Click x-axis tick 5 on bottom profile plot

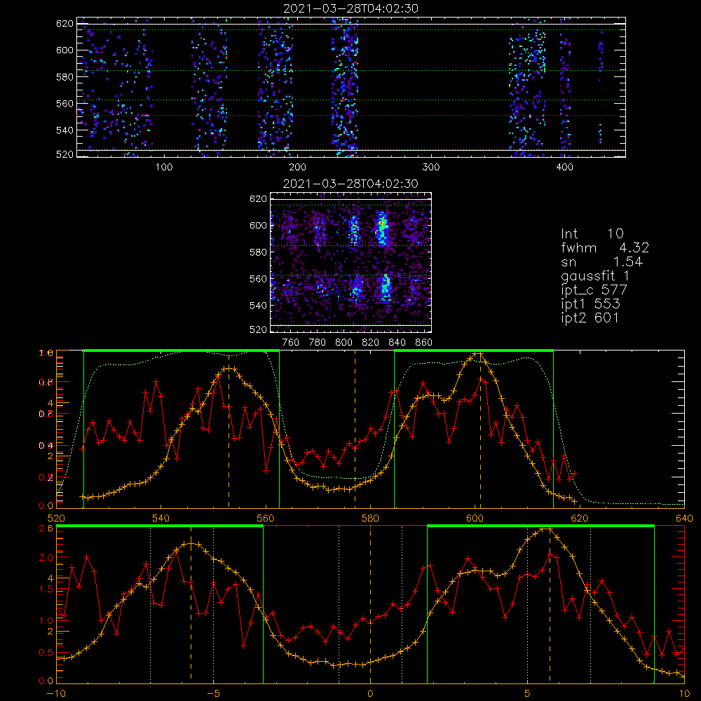click(528, 693)
